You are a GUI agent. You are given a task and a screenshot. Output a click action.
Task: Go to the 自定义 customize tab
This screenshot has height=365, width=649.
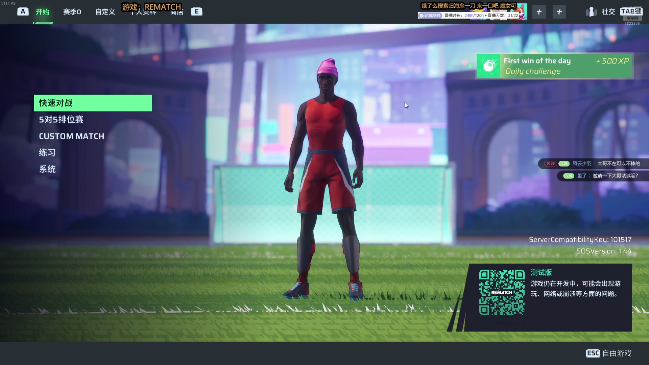coord(105,12)
